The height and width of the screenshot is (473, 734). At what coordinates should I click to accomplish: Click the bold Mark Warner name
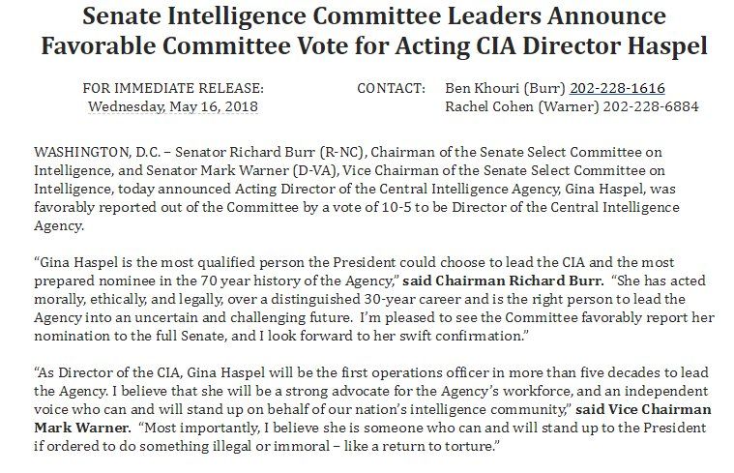[82, 428]
